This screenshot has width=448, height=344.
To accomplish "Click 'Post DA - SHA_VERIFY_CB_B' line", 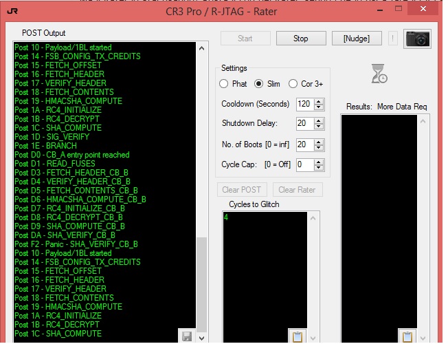I will pyautogui.click(x=65, y=235).
